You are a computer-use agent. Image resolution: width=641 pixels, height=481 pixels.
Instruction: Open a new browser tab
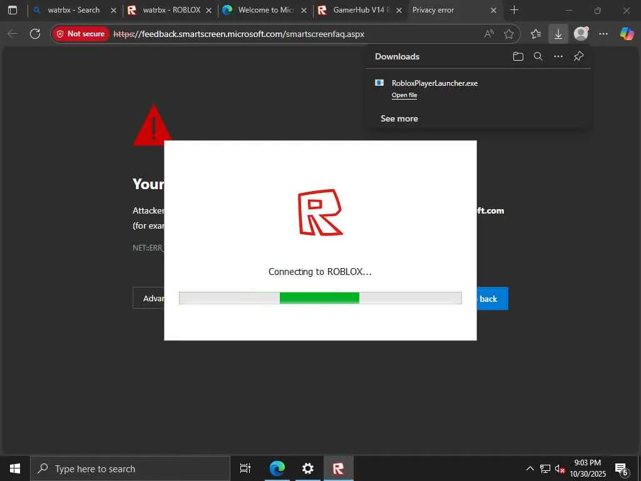tap(514, 10)
